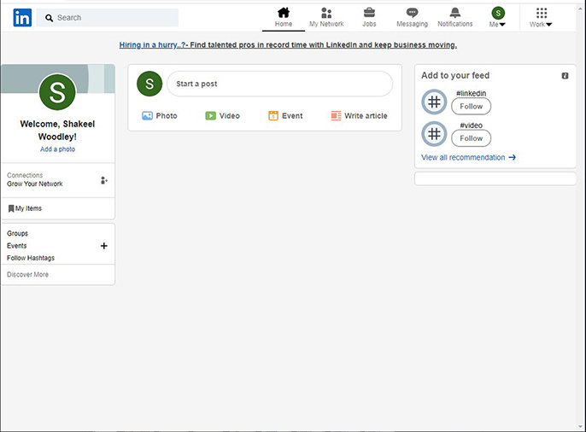Click the #linkedin hashtag icon

click(434, 102)
